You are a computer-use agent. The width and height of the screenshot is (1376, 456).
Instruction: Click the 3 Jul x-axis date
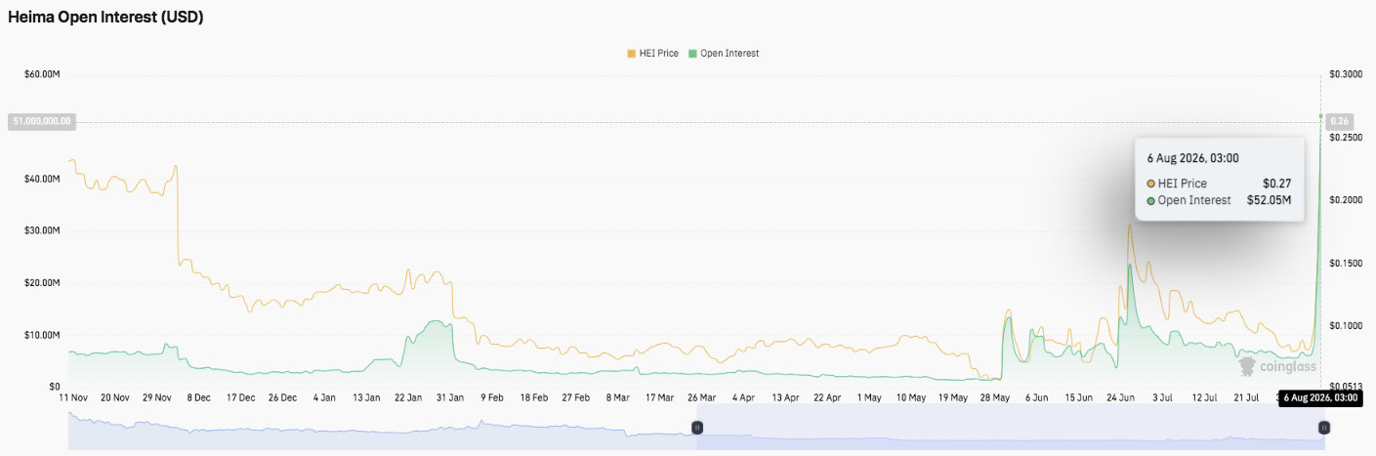(1163, 398)
